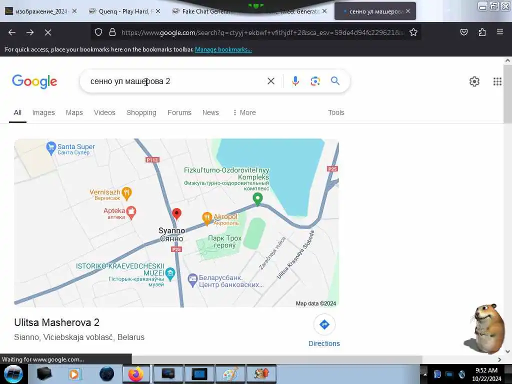Switch to the изображение_2024 tab

pos(40,11)
